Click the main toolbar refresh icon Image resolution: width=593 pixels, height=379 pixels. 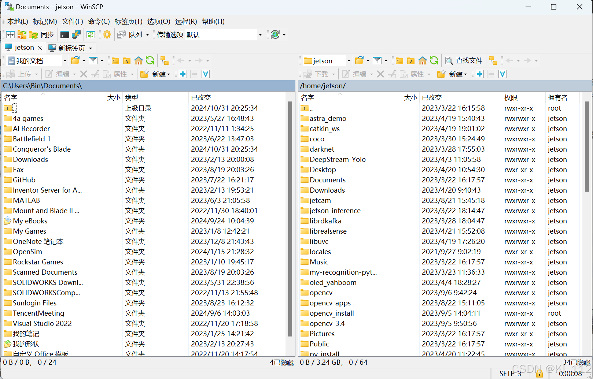pos(91,35)
